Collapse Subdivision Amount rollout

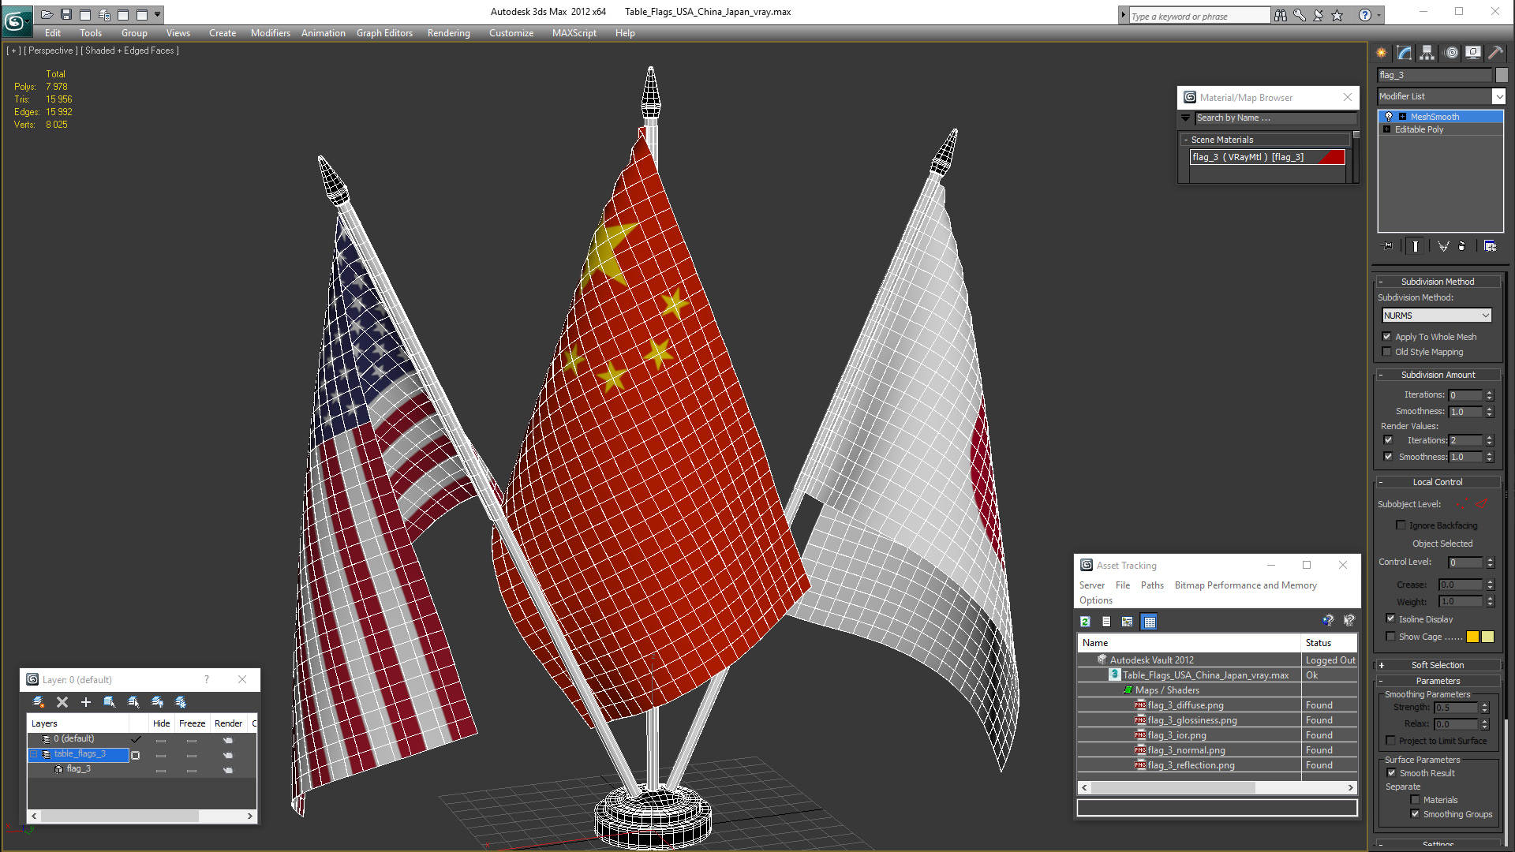click(x=1437, y=375)
